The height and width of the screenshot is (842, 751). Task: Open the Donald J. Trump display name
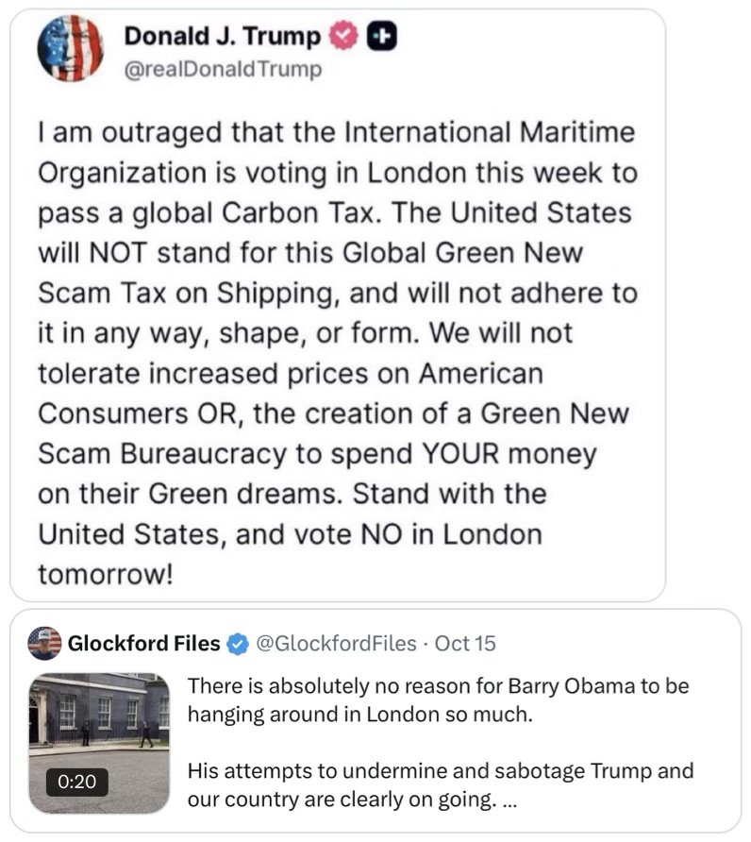click(x=223, y=37)
